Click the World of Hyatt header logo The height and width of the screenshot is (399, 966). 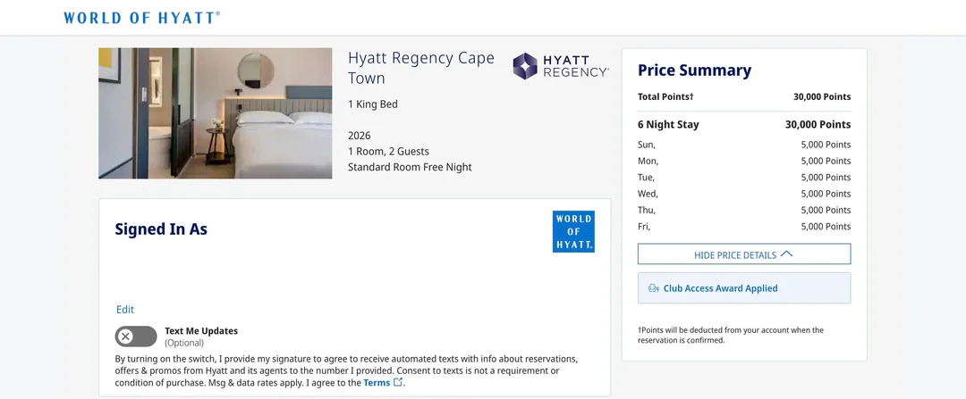[141, 18]
